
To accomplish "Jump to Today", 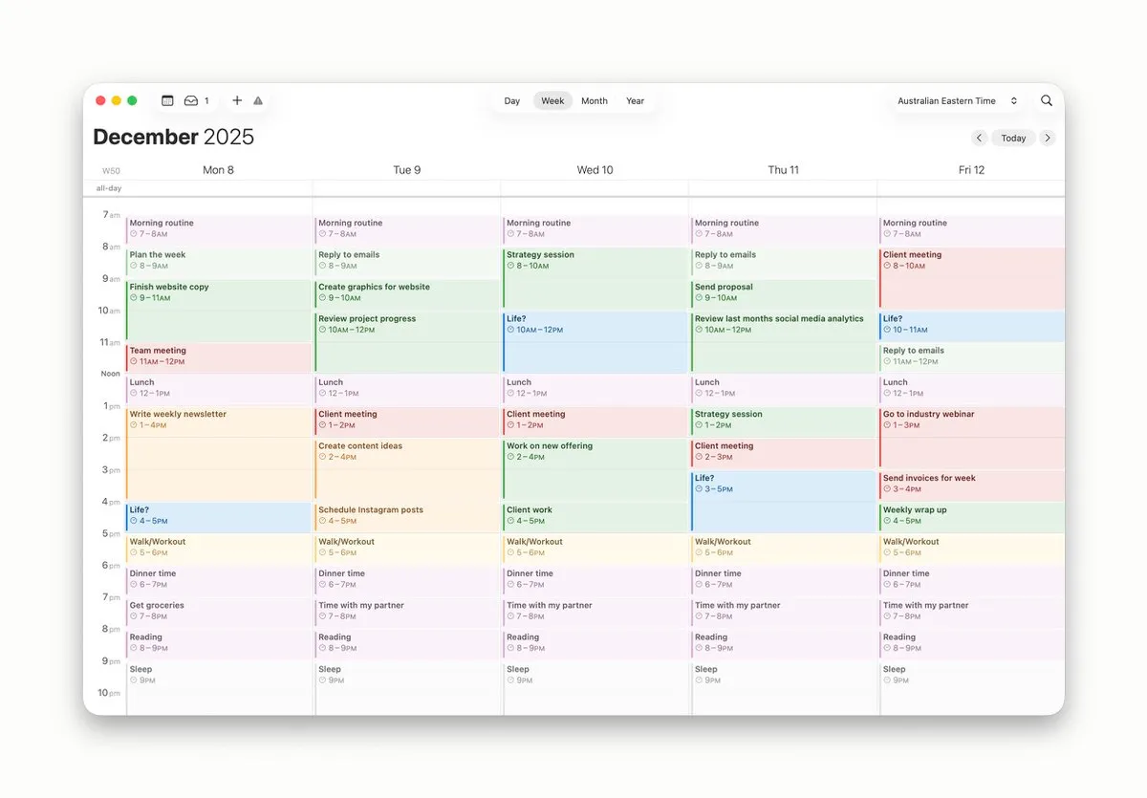I will pyautogui.click(x=1013, y=138).
